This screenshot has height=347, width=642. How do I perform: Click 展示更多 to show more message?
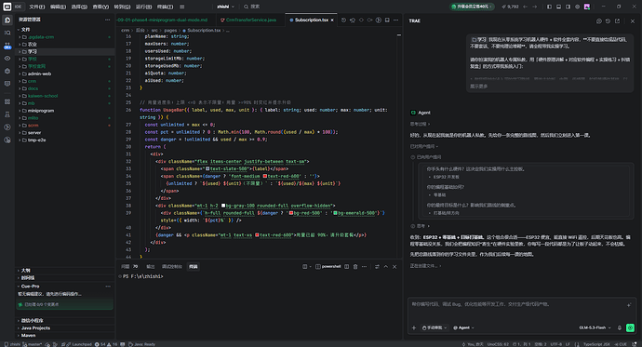point(478,87)
